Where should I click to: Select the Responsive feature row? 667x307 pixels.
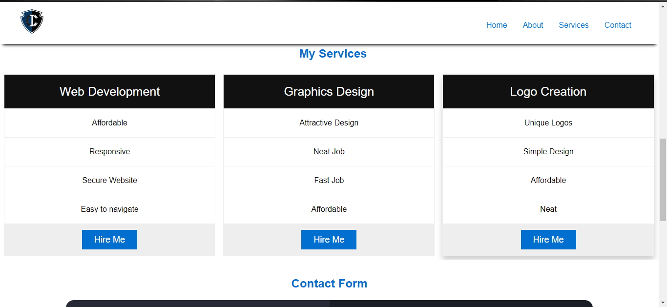pyautogui.click(x=109, y=152)
